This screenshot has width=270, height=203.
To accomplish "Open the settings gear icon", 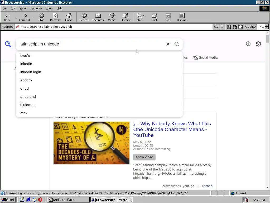I will point(258,44).
